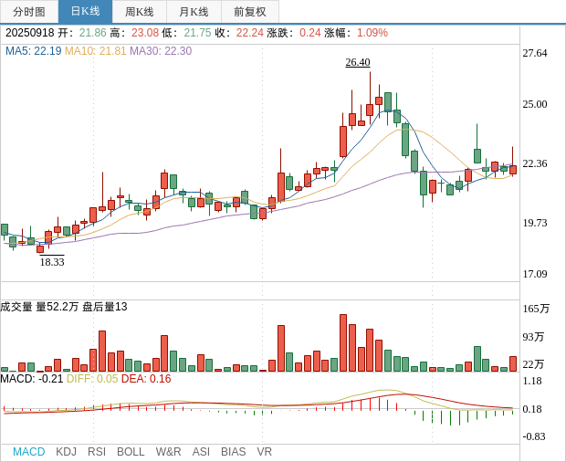Image resolution: width=566 pixels, height=462 pixels.
Task: Click the DIFF value in MACD legend
Action: [x=92, y=379]
